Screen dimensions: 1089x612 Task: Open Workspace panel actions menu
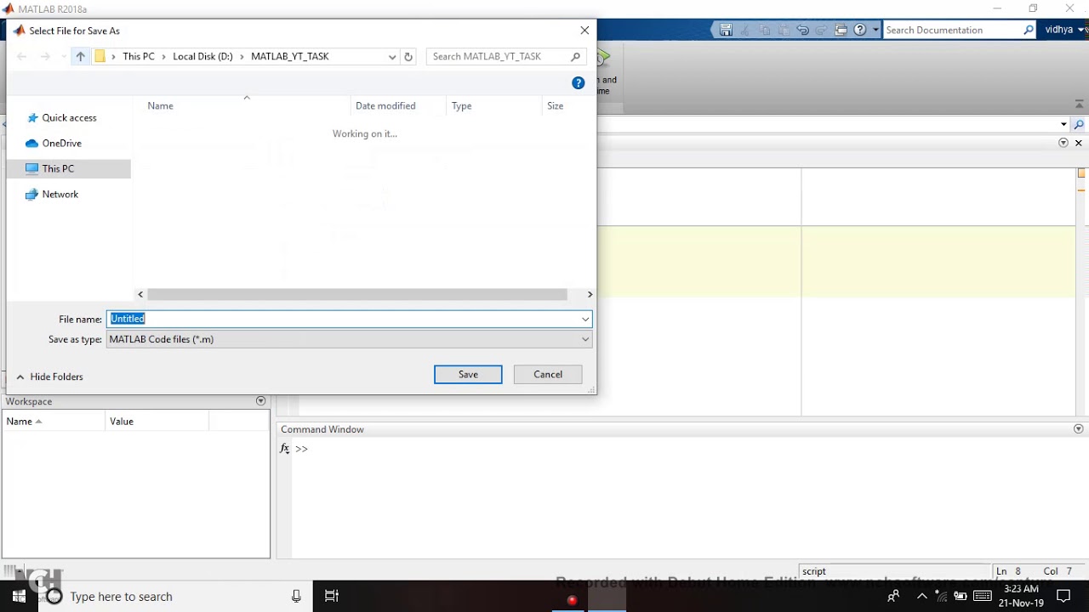pyautogui.click(x=261, y=401)
